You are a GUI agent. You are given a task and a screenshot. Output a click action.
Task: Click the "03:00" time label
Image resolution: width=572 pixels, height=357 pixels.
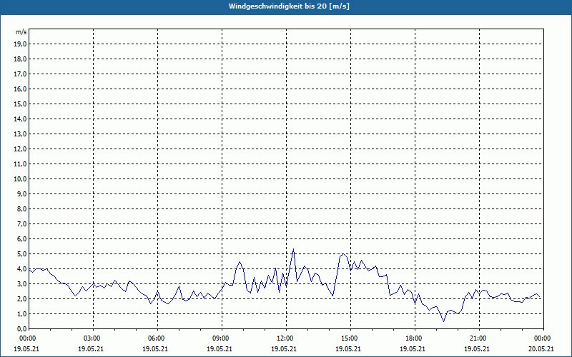click(x=94, y=338)
